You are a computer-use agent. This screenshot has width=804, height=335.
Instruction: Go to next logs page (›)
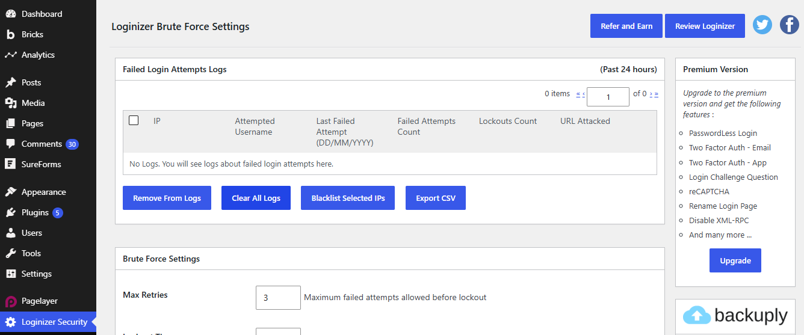[651, 94]
